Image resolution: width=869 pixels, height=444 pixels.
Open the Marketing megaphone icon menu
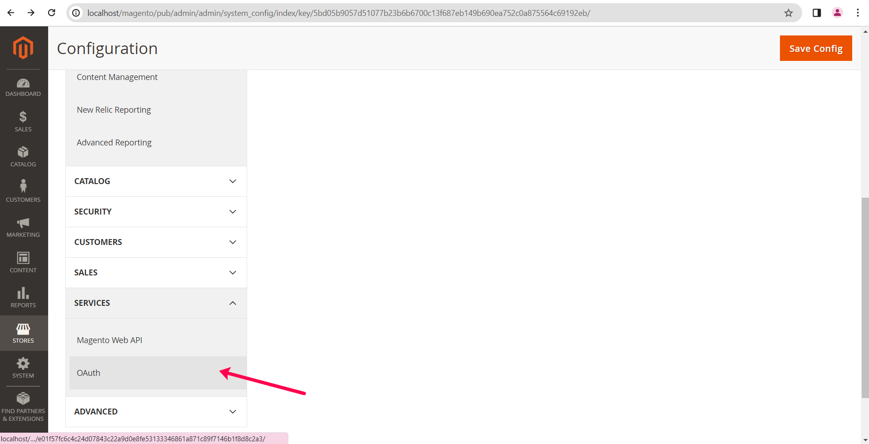pos(23,227)
